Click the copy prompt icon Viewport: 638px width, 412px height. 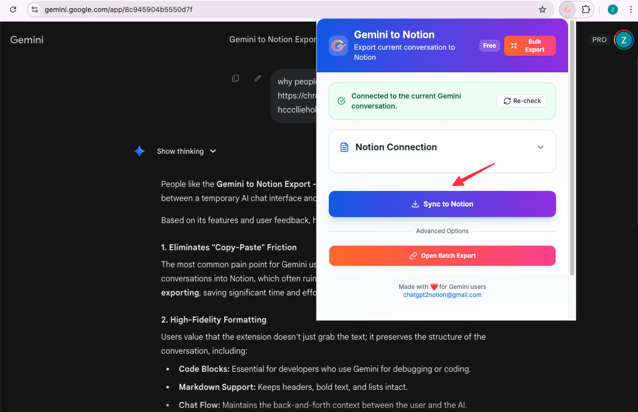tap(235, 78)
